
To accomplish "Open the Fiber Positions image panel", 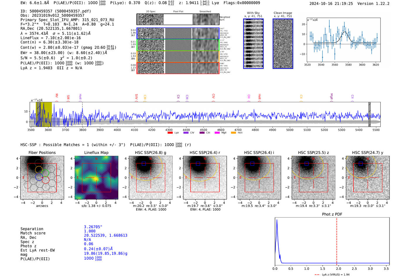I will [42, 178].
